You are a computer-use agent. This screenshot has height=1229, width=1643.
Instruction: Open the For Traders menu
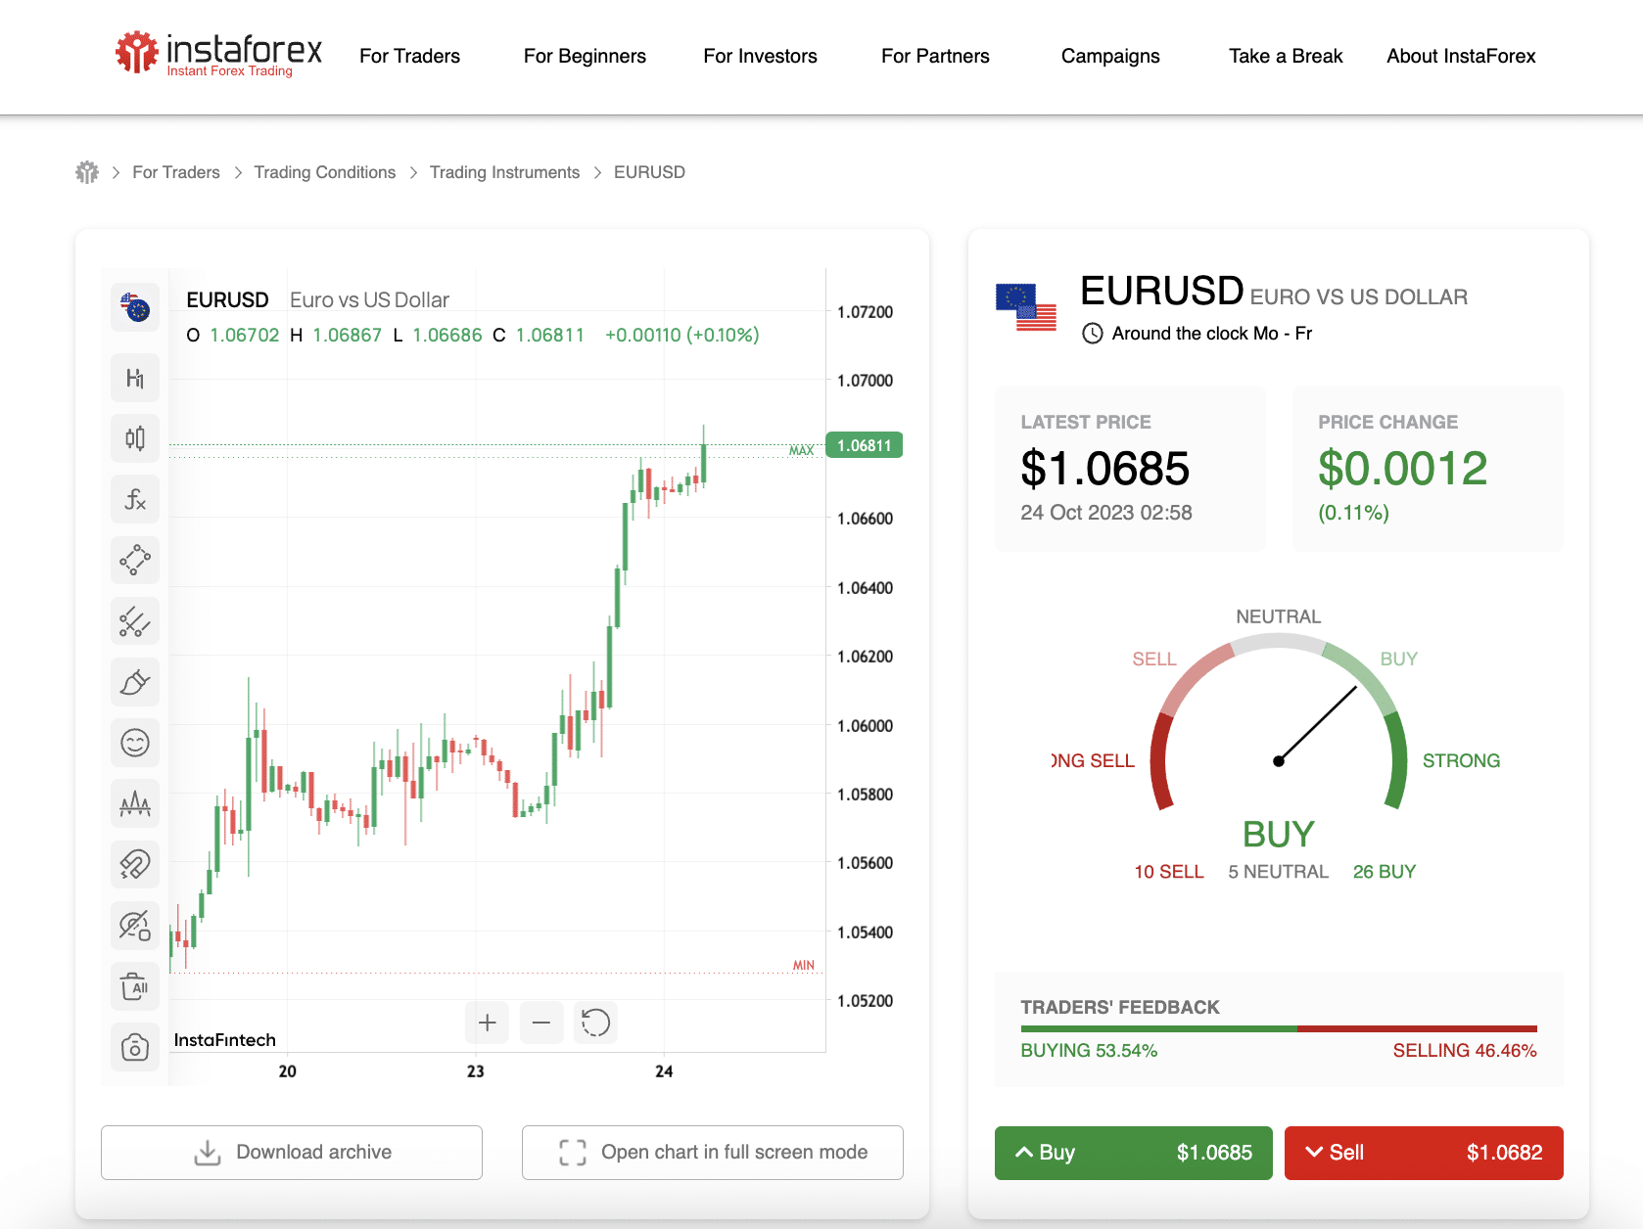click(x=409, y=56)
